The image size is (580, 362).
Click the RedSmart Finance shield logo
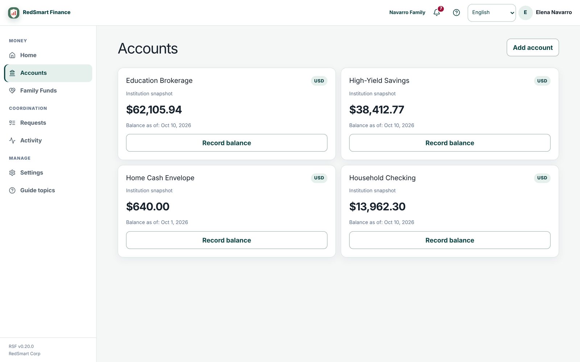coord(14,13)
